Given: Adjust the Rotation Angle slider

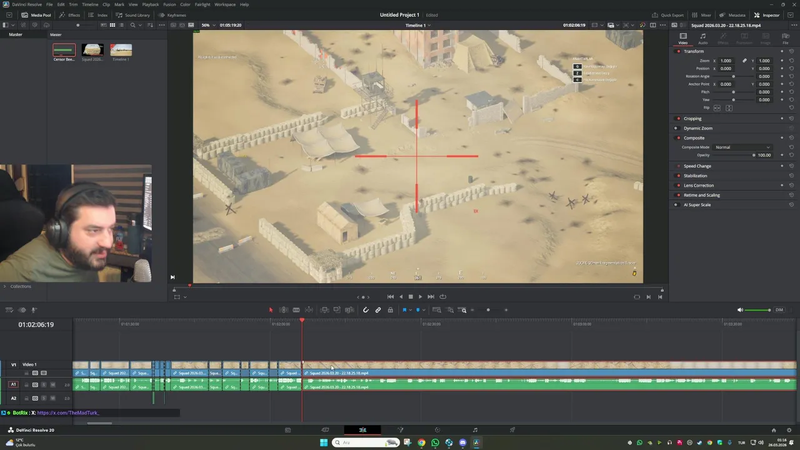Looking at the screenshot, I should point(734,76).
